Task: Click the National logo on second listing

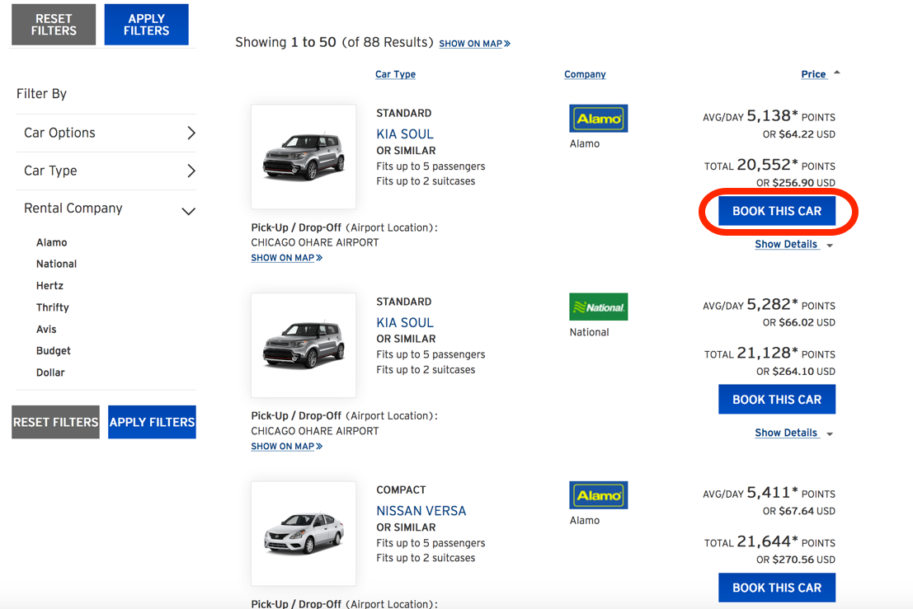Action: pyautogui.click(x=598, y=307)
